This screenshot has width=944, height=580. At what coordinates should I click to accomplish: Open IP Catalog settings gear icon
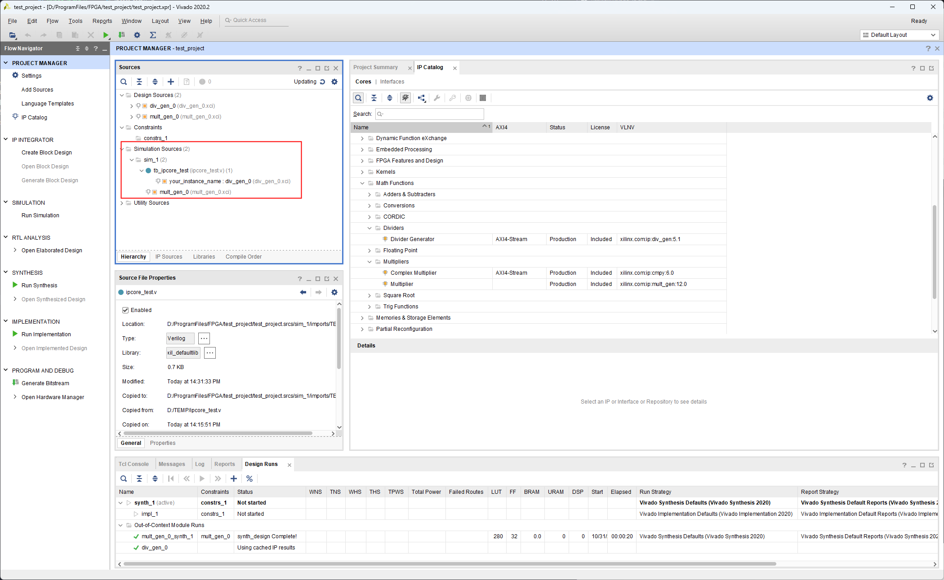(930, 98)
